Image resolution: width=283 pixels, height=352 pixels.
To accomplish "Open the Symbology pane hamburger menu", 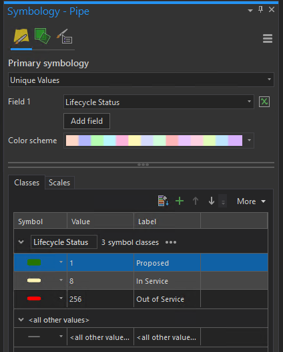I will [268, 39].
